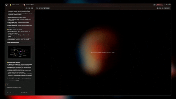Click the third pen icon in chat toolbar
Image resolution: width=176 pixels, height=99 pixels.
coord(13,92)
